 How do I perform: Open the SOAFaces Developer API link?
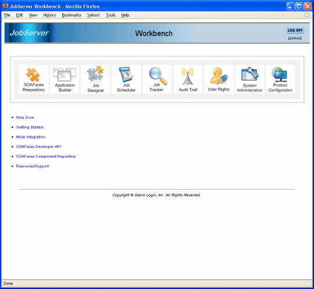(x=38, y=147)
